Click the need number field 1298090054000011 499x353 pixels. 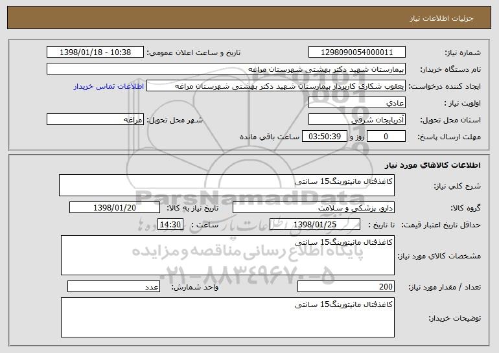(x=356, y=52)
